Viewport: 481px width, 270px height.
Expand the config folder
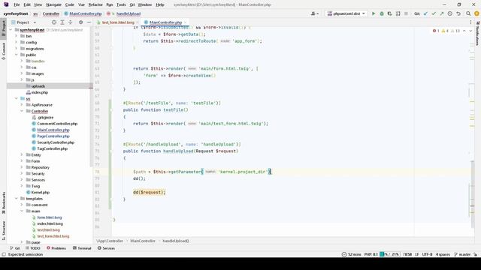tap(17, 42)
